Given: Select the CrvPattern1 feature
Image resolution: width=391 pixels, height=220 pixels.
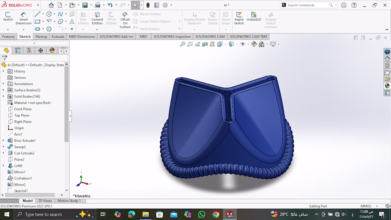Looking at the screenshot, I should point(23,178).
